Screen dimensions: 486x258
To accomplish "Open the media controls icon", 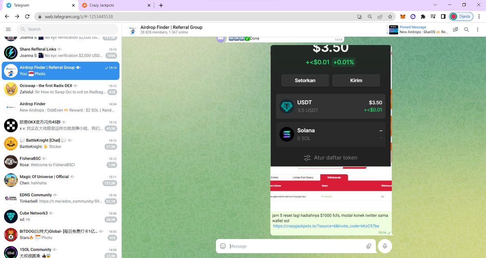I will [x=433, y=17].
